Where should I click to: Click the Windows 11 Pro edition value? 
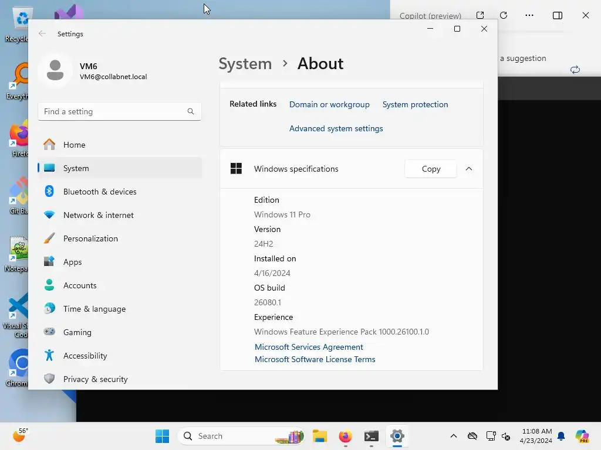pos(282,214)
